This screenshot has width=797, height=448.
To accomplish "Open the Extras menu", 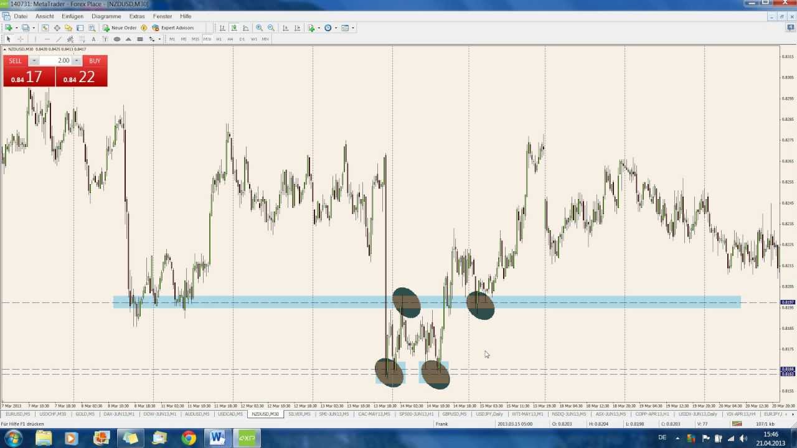I will click(x=137, y=16).
